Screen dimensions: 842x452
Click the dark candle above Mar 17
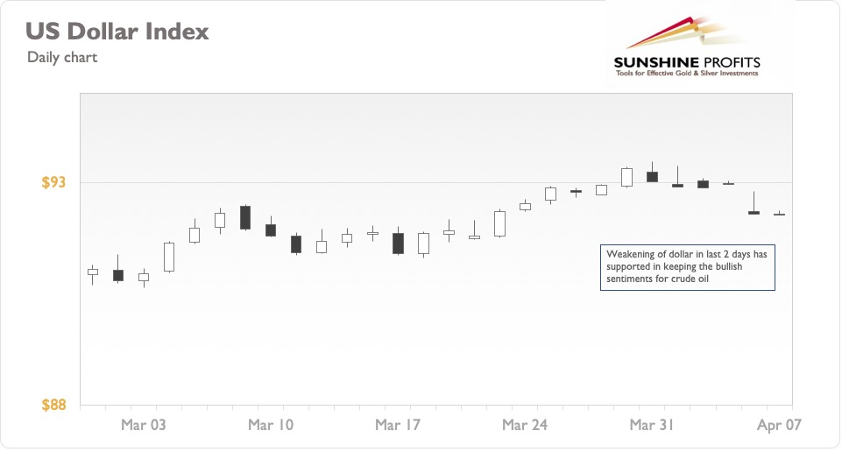point(398,244)
